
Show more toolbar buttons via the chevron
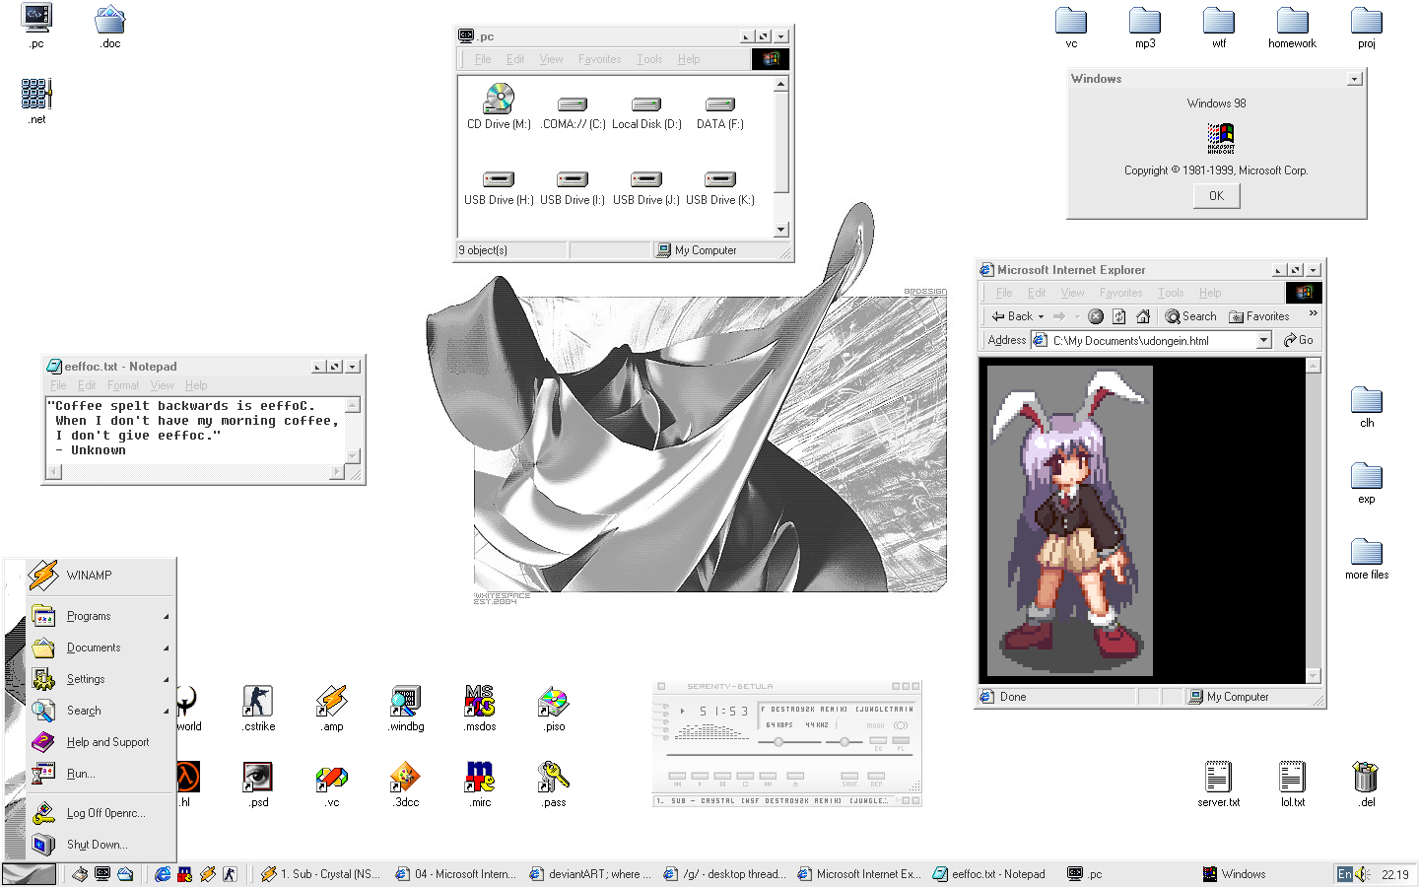(x=1313, y=313)
